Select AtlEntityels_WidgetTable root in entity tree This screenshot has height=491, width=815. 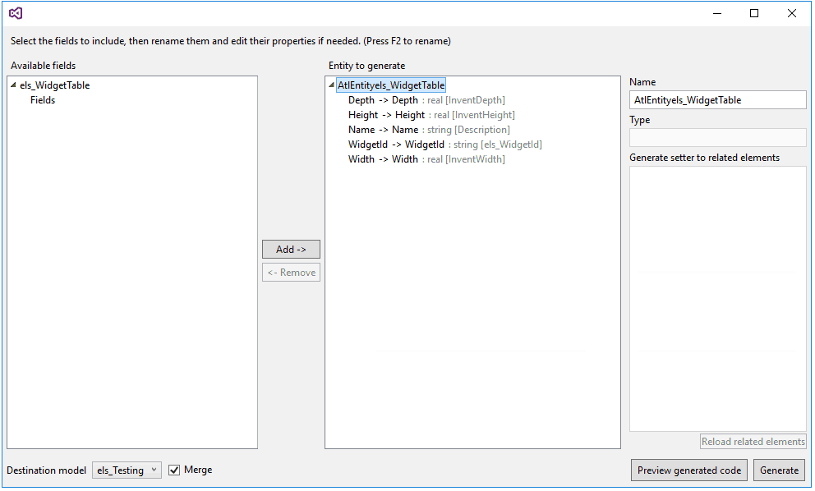coord(391,85)
